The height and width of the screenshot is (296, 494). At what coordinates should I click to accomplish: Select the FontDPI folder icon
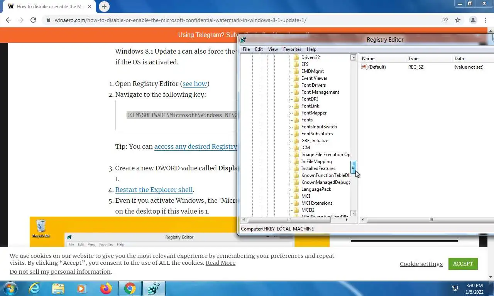[296, 99]
